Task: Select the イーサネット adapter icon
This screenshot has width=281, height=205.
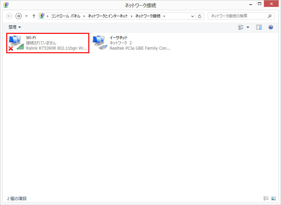Action: (100, 42)
